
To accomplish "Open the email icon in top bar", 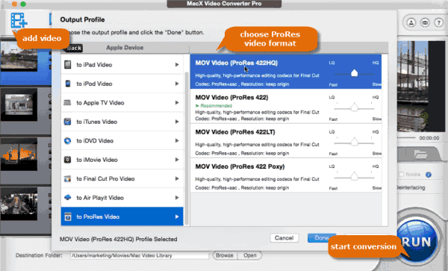I will point(425,22).
